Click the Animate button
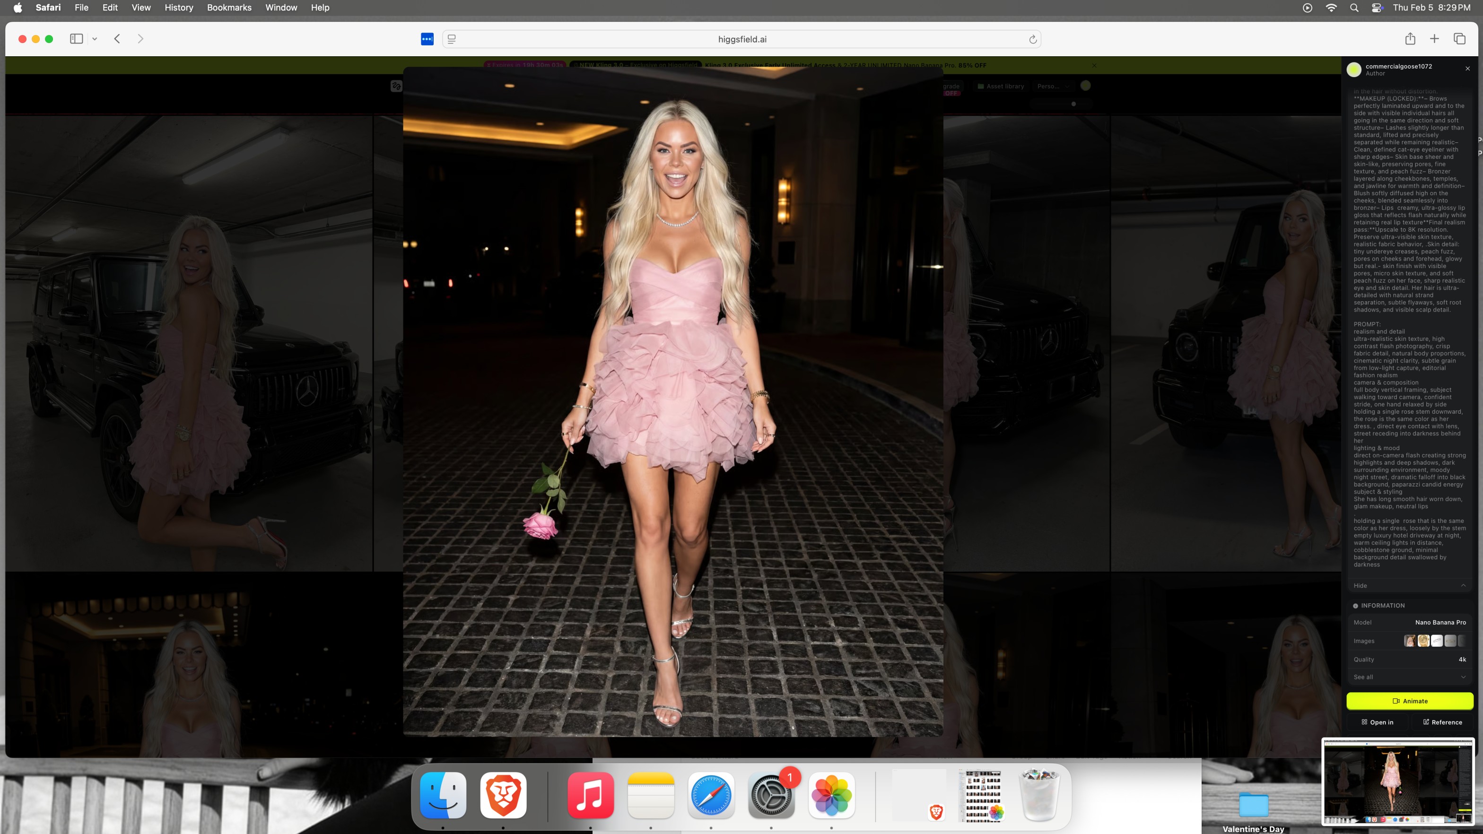The height and width of the screenshot is (834, 1483). [1409, 701]
